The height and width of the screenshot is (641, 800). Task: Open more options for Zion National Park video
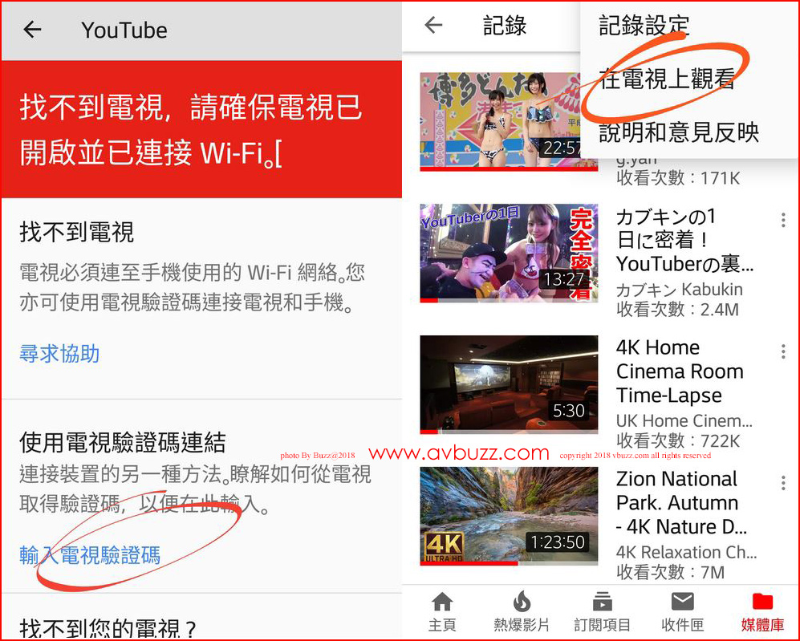(783, 483)
